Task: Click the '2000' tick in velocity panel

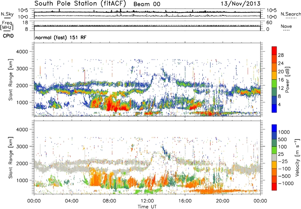Action: click(22, 163)
